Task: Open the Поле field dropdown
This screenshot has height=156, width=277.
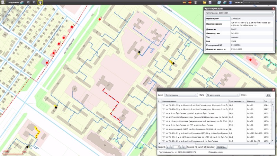Action: [222, 95]
